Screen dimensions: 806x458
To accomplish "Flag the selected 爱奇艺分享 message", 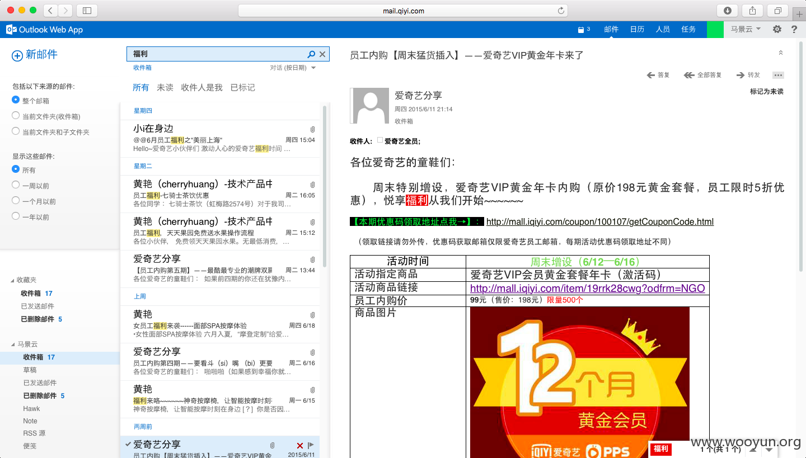I will pos(311,445).
